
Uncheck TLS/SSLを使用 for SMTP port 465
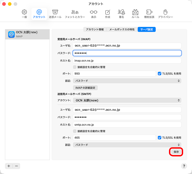pos(160,138)
